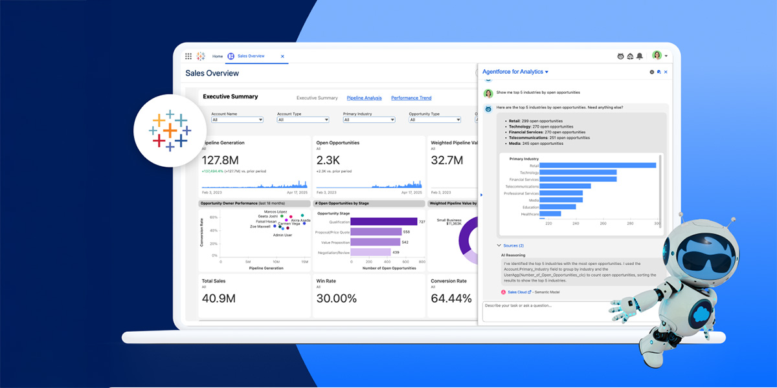Open the Primary Industry filter dropdown
This screenshot has width=777, height=388.
click(369, 120)
